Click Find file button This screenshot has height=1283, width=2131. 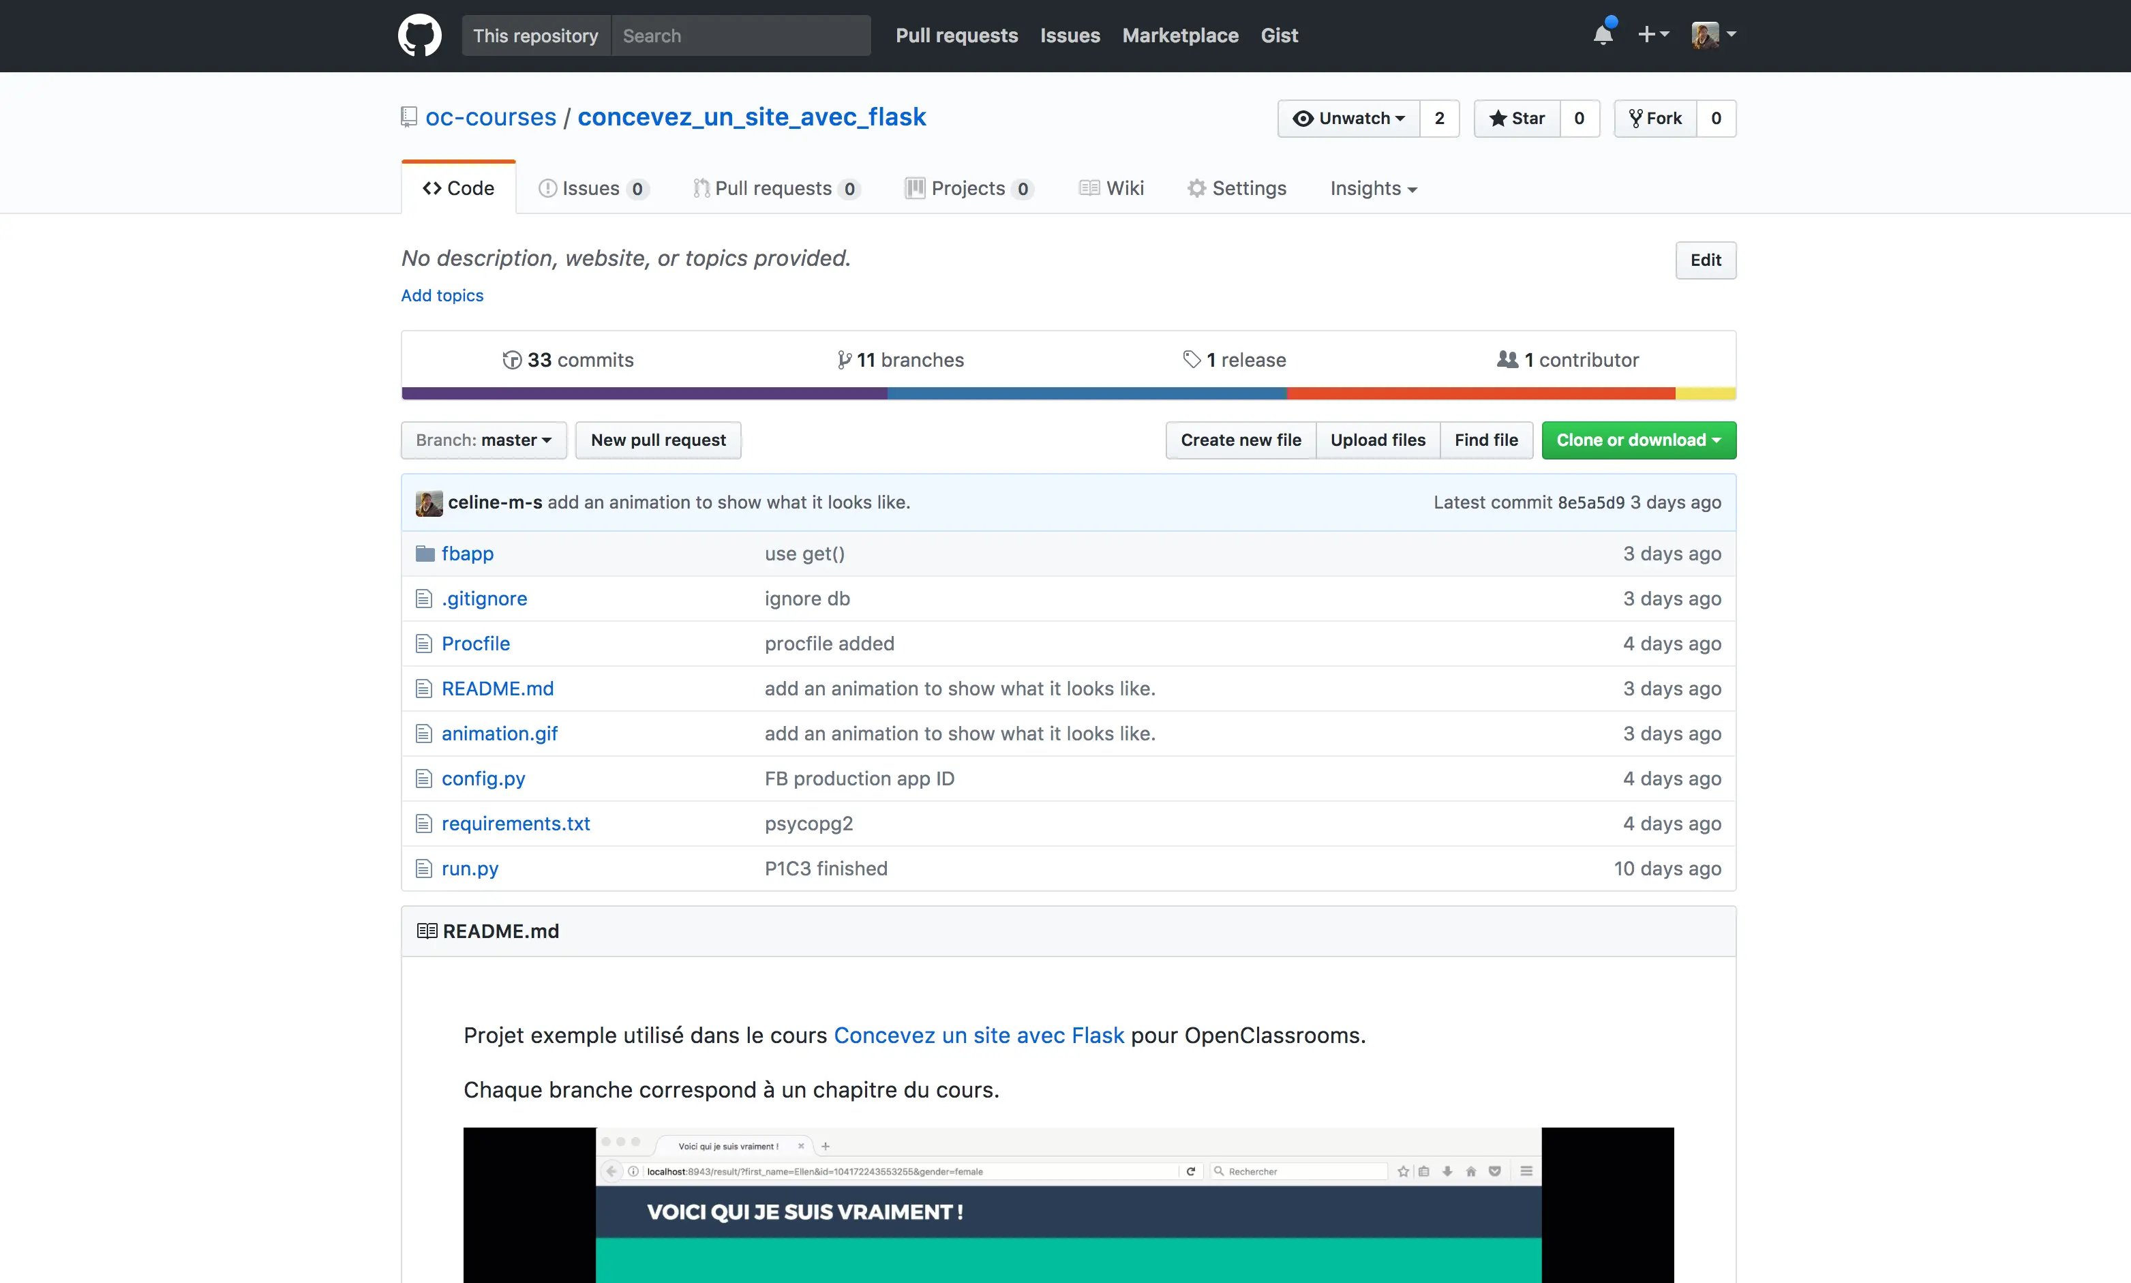[1486, 440]
